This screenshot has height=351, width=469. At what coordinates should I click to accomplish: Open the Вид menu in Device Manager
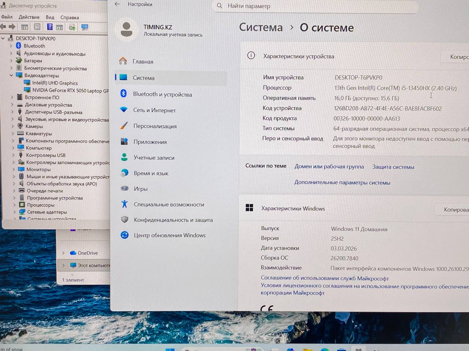click(50, 17)
